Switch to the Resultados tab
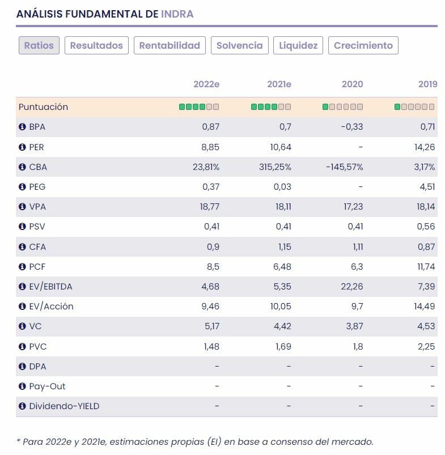Image resolution: width=445 pixels, height=455 pixels. 96,46
